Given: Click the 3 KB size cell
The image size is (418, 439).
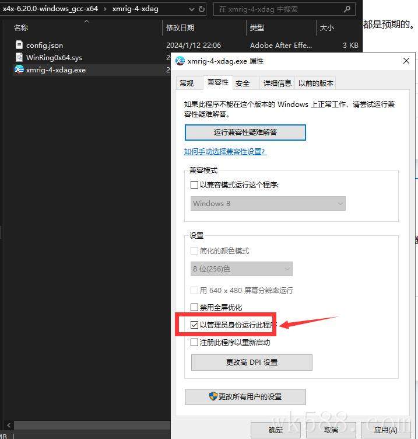Looking at the screenshot, I should pyautogui.click(x=350, y=46).
